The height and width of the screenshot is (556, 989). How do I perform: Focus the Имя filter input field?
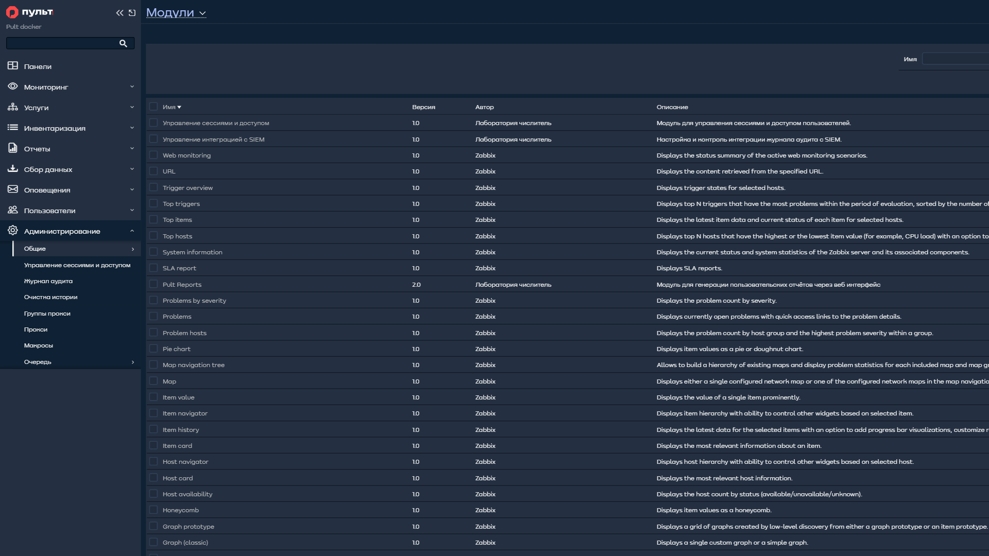click(x=956, y=59)
